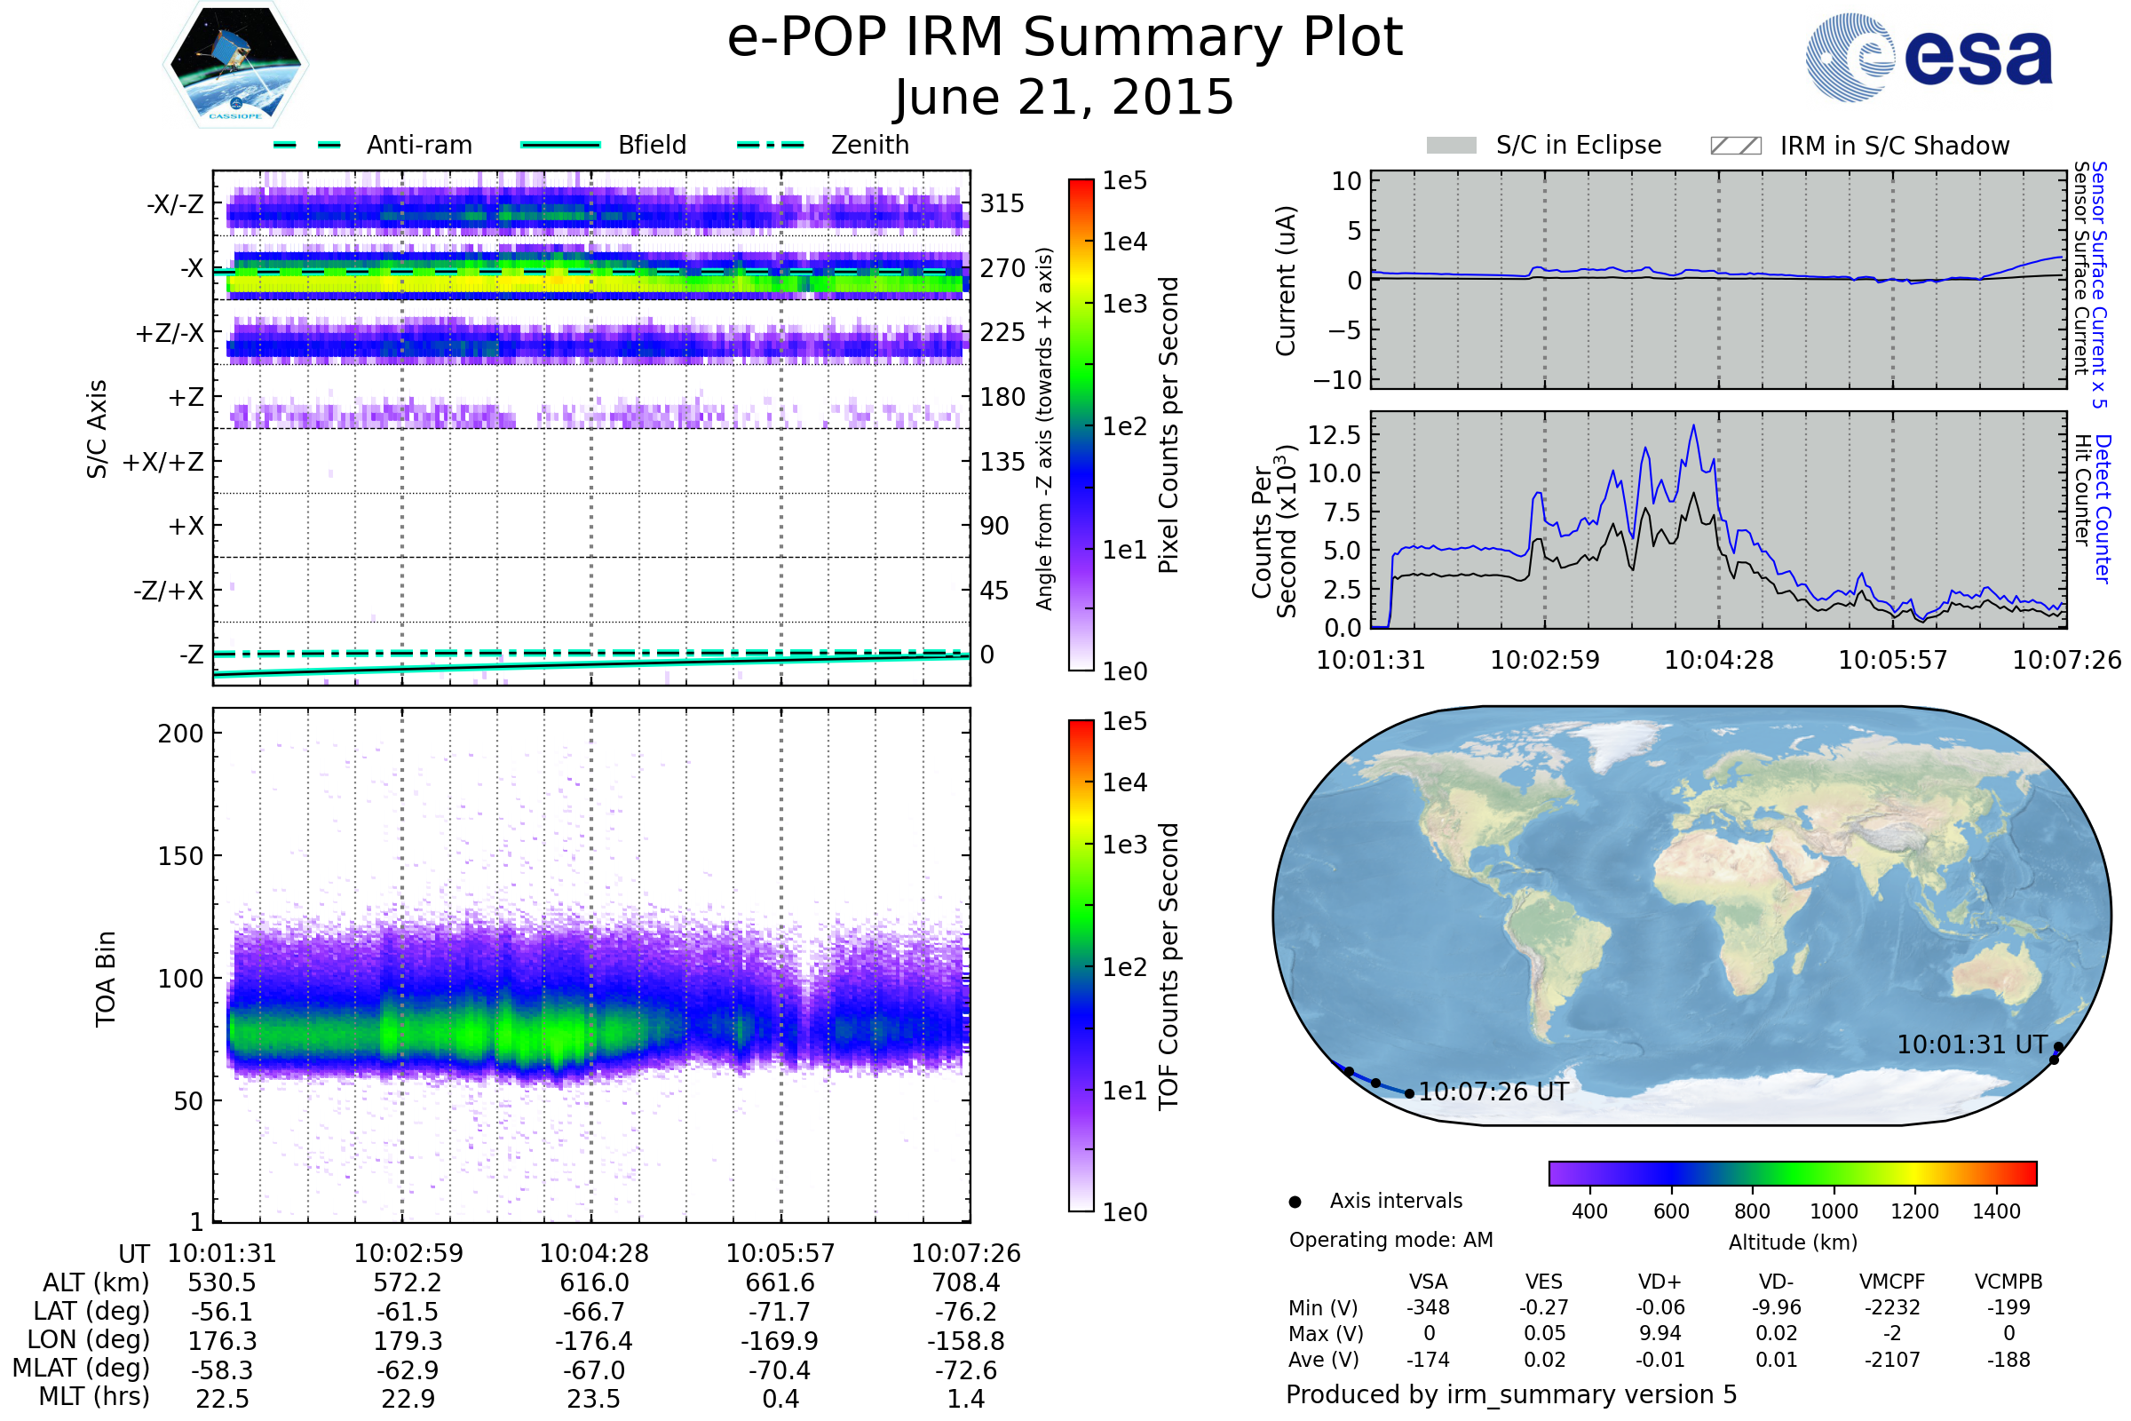Click the Pixel Counts per Second colorbar
This screenshot has height=1421, width=2131.
coord(1081,426)
